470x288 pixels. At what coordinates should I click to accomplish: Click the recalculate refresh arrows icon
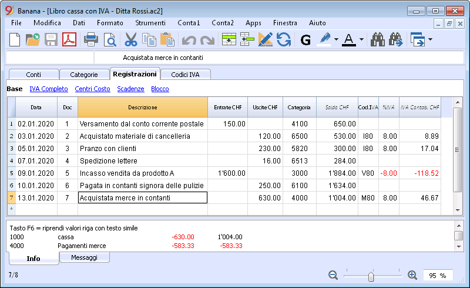(284, 39)
